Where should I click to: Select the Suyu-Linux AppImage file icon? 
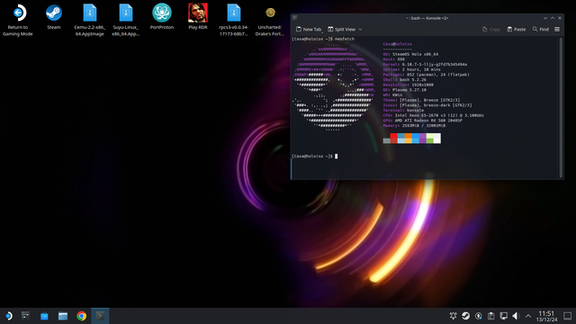[x=126, y=20]
